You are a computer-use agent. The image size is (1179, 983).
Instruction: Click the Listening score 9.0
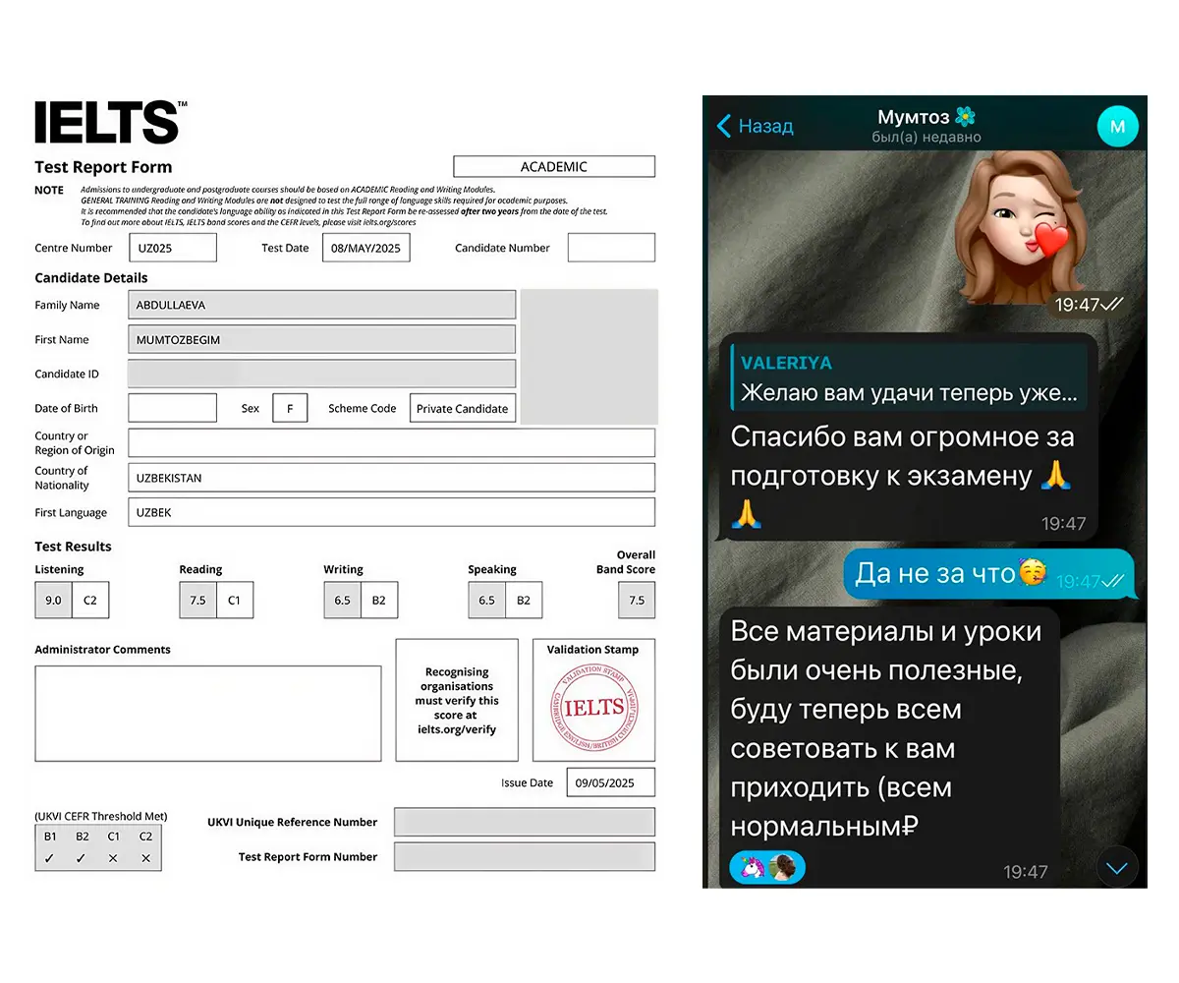tap(53, 600)
